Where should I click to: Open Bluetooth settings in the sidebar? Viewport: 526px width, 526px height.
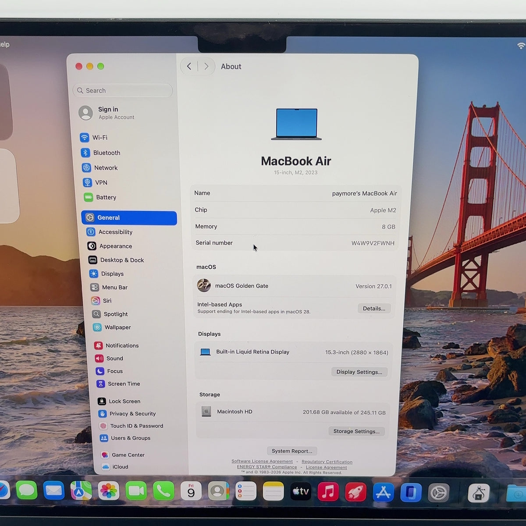click(100, 153)
